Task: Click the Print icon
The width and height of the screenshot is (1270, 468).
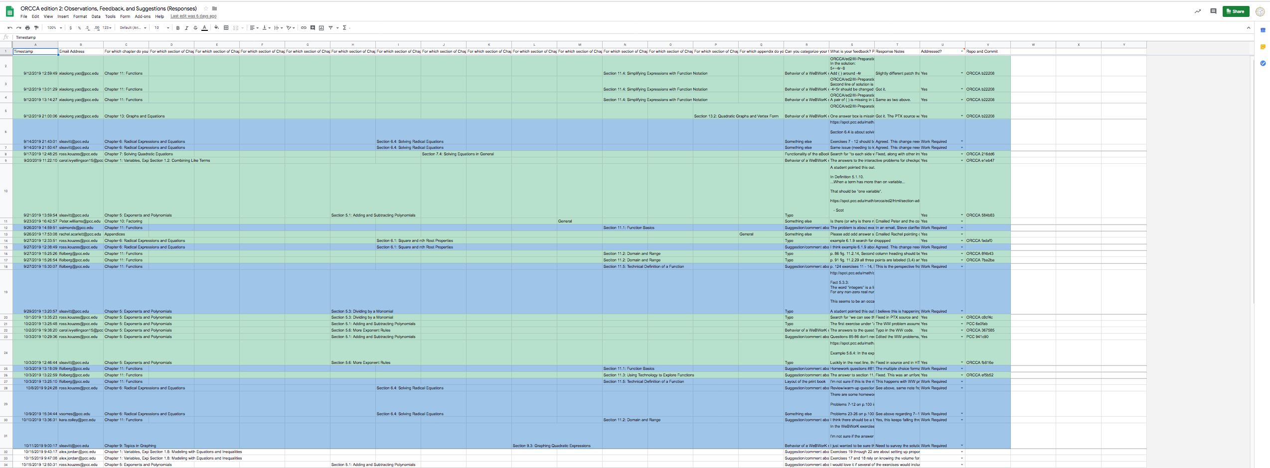Action: click(27, 28)
